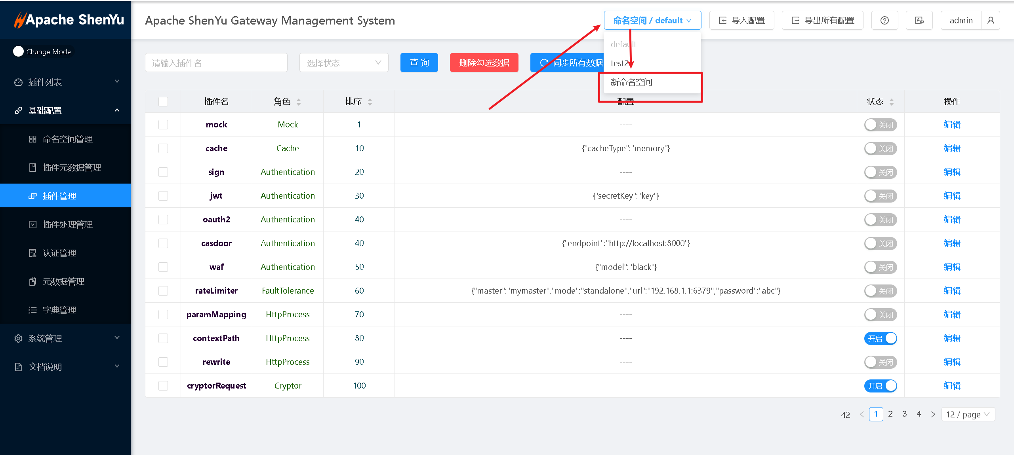Click the language translate icon in header
Screen dimensions: 1014x455
point(919,21)
